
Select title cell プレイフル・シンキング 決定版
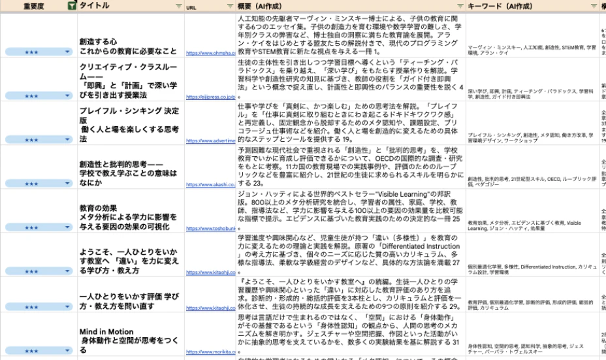(x=131, y=123)
